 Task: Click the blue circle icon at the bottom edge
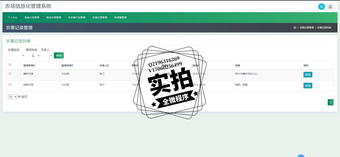(301, 156)
